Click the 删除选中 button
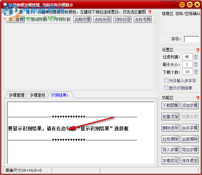 click(x=170, y=128)
